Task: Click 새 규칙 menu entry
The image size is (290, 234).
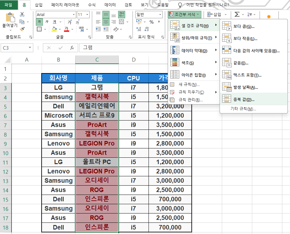Action: (194, 85)
